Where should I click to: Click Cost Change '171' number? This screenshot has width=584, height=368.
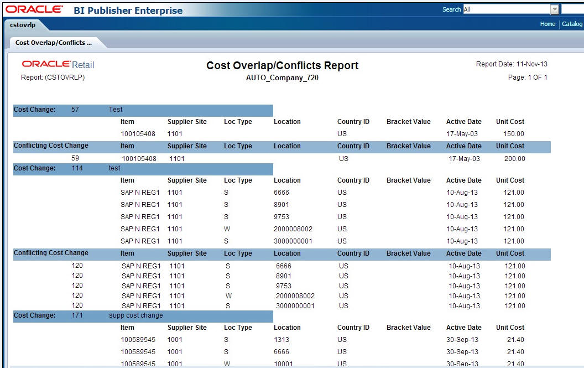77,315
